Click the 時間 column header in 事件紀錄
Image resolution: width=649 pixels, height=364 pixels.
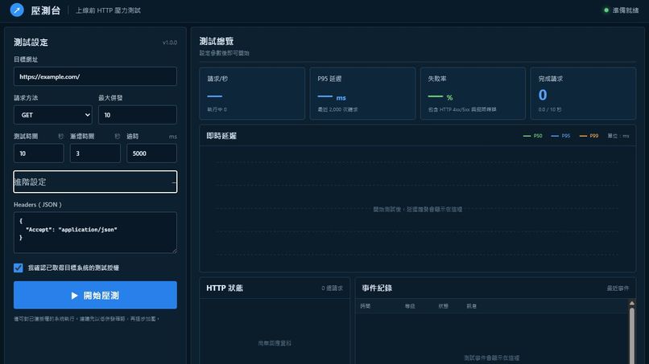click(365, 306)
